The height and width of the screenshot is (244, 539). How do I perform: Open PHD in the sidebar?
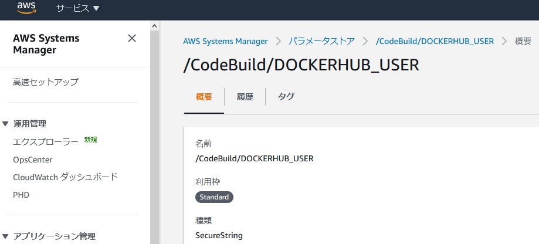click(21, 195)
